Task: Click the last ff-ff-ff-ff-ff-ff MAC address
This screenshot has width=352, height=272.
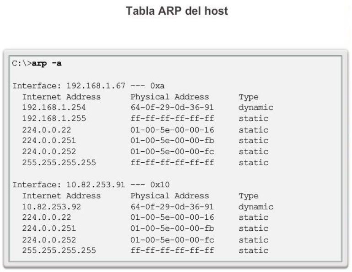Action: [172, 250]
